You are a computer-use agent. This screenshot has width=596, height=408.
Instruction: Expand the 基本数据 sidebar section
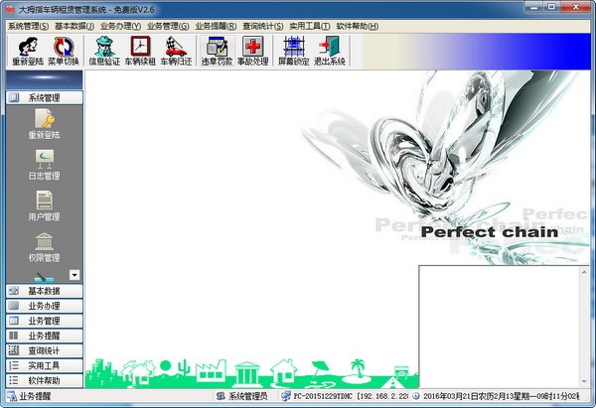point(44,291)
